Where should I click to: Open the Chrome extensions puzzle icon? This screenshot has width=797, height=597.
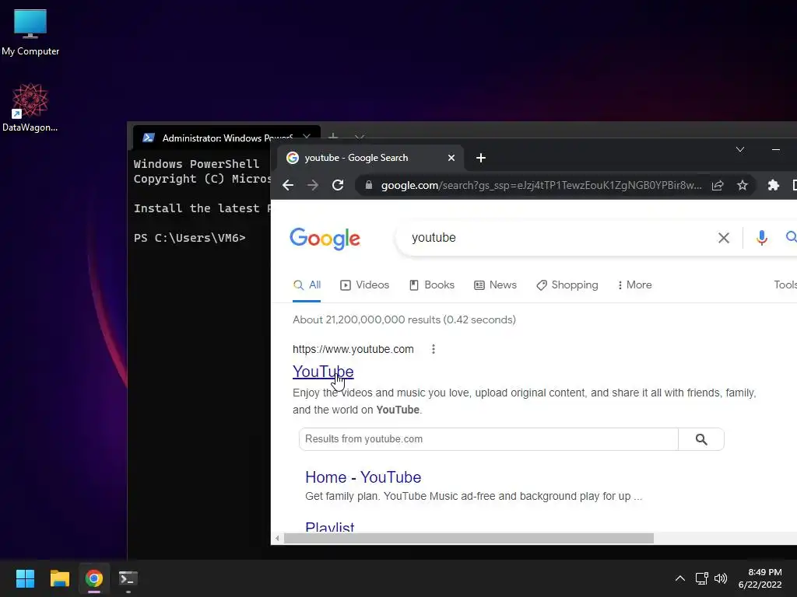point(773,185)
